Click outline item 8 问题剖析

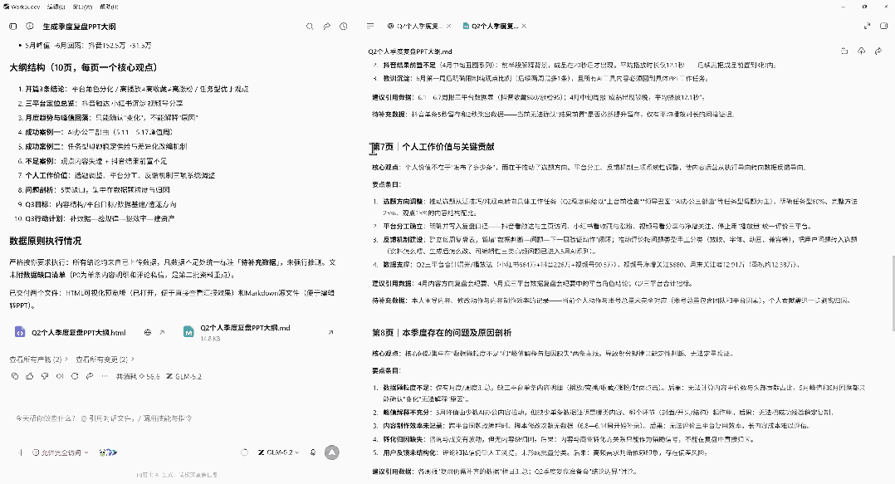point(94,189)
